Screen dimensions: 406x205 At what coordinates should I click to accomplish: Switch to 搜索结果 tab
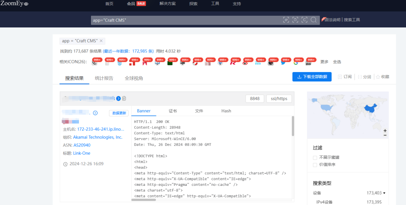pyautogui.click(x=74, y=78)
